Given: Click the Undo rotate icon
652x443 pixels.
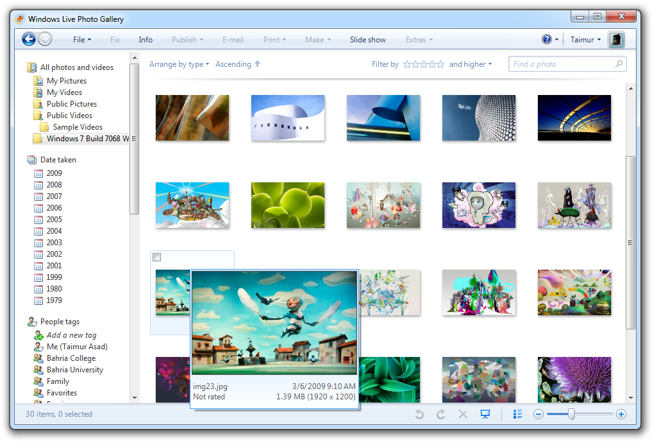Looking at the screenshot, I should pyautogui.click(x=420, y=414).
